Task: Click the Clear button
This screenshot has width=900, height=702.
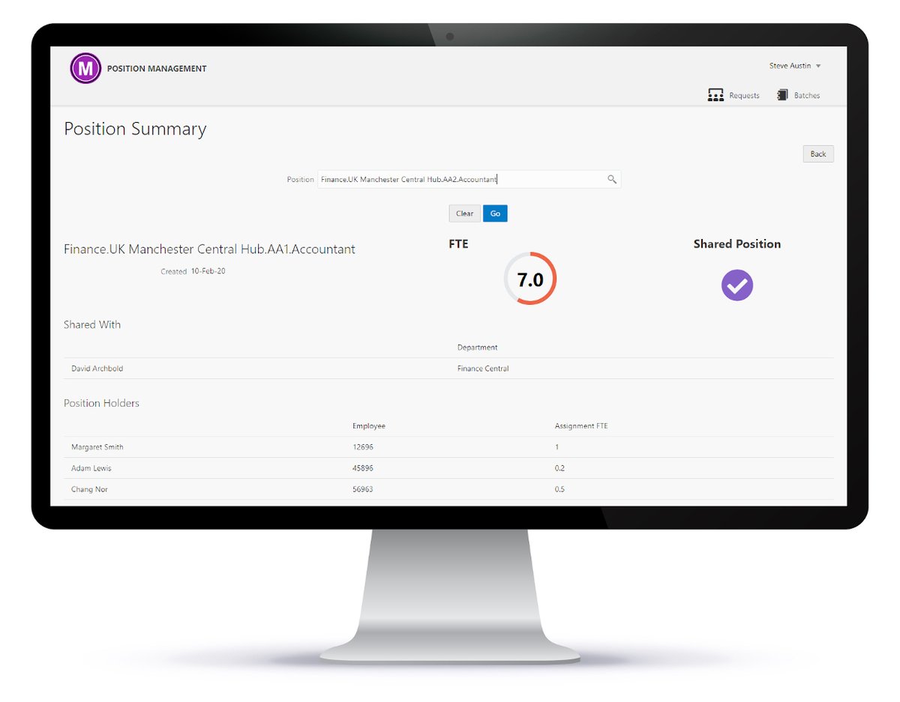Action: pyautogui.click(x=465, y=214)
